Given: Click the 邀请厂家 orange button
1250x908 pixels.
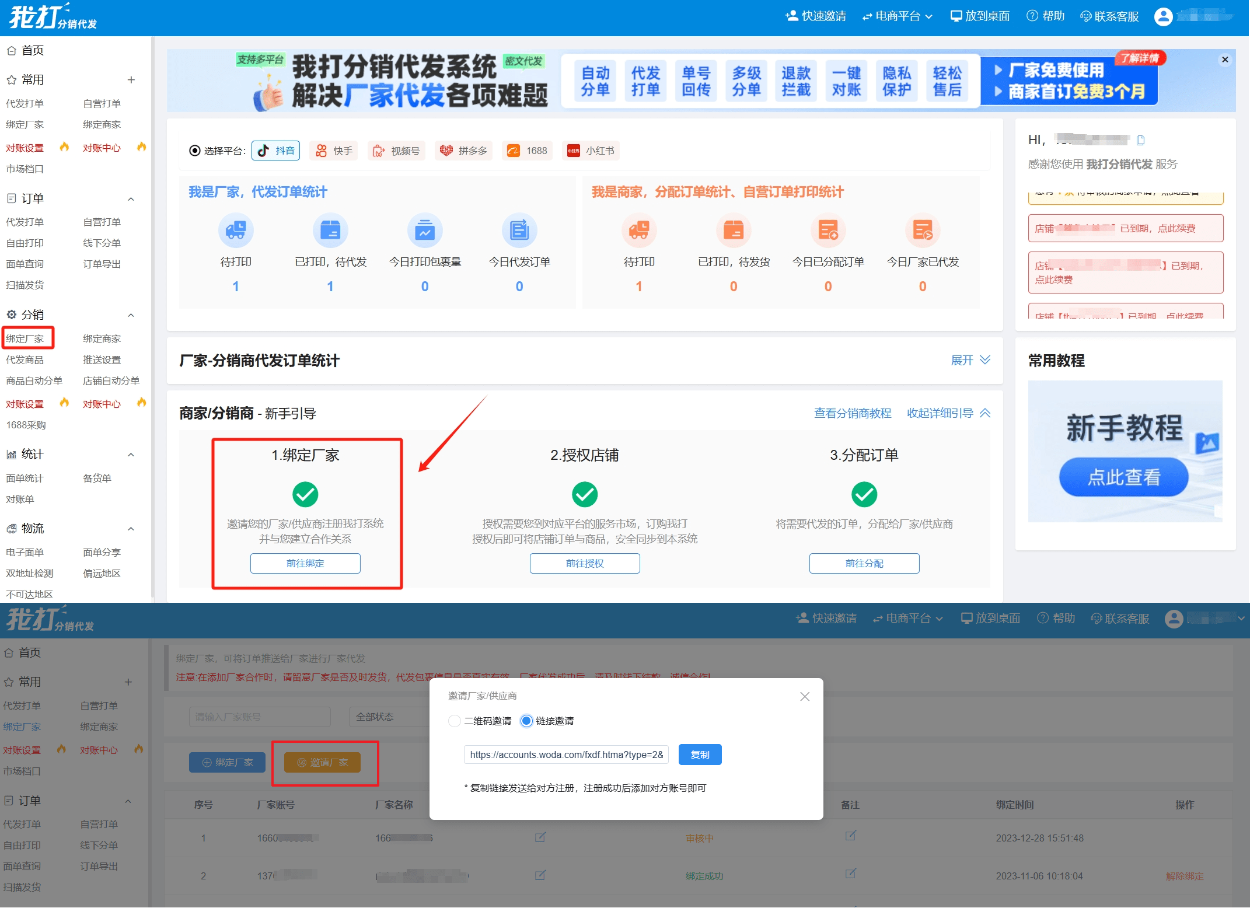Looking at the screenshot, I should click(x=322, y=763).
